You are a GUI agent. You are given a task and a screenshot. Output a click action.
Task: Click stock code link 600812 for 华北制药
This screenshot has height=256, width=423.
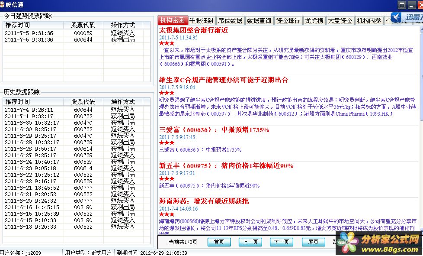tap(286, 114)
